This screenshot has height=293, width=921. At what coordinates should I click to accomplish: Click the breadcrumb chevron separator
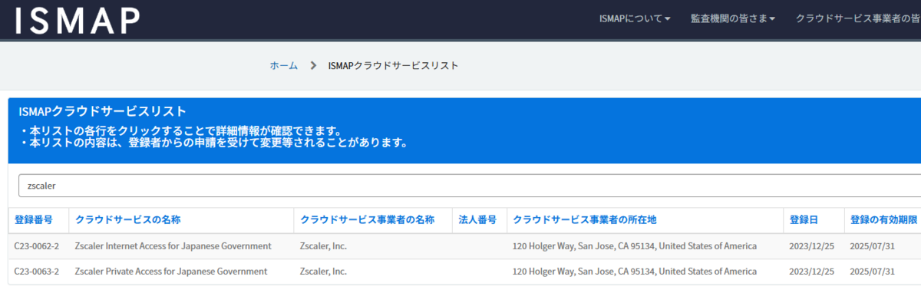pyautogui.click(x=313, y=66)
